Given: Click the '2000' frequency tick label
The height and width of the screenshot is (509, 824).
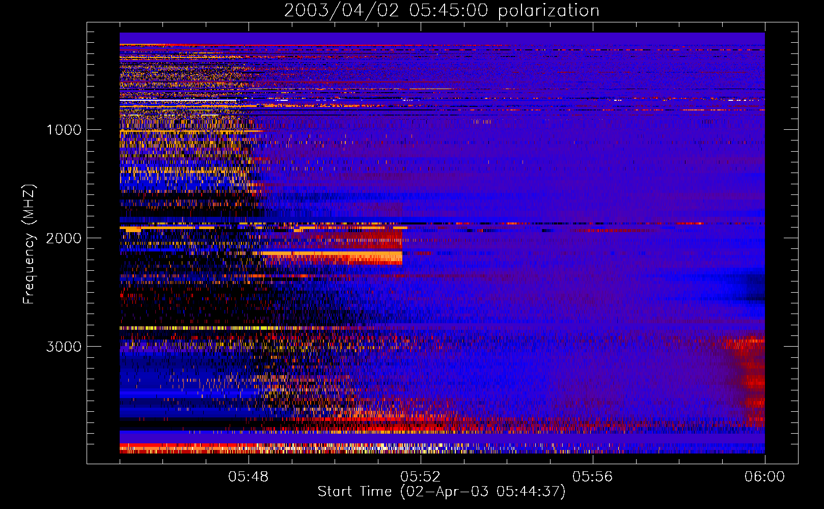Looking at the screenshot, I should coord(64,238).
